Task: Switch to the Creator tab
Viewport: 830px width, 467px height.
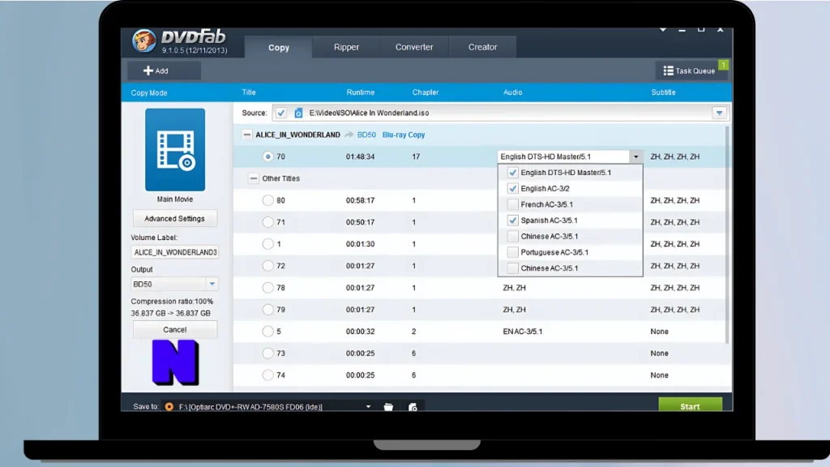Action: [x=482, y=47]
